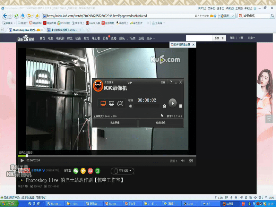Viewport: 276px width, 207px height.
Task: Open new tab plus button
Action: 88,30
